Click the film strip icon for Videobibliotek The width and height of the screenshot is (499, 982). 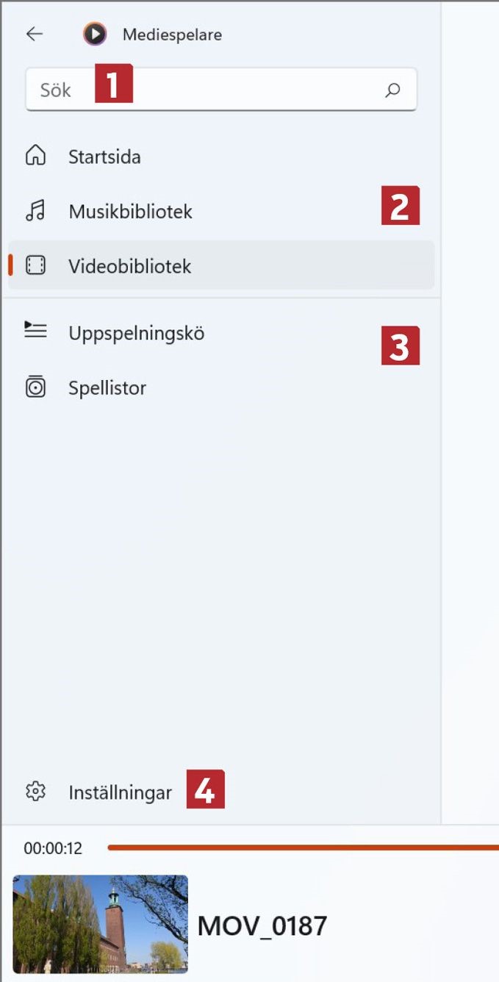(35, 265)
